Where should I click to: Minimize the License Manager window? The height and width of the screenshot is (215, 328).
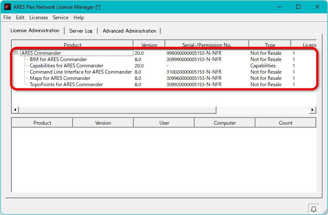(x=279, y=7)
